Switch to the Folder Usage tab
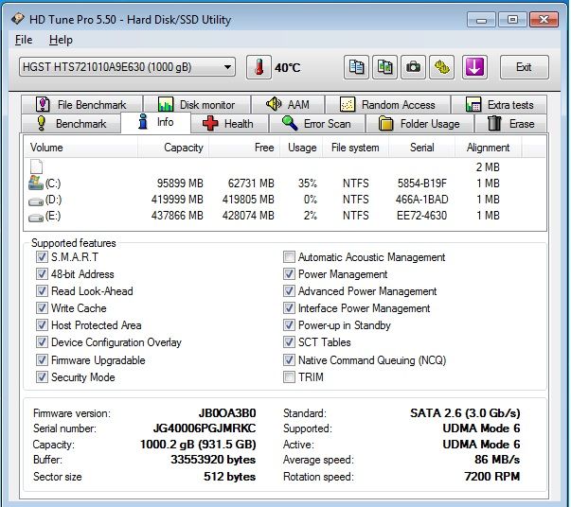Viewport: 571px width, 507px height. pyautogui.click(x=419, y=124)
